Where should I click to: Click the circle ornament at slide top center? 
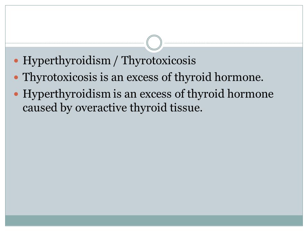[x=154, y=43]
